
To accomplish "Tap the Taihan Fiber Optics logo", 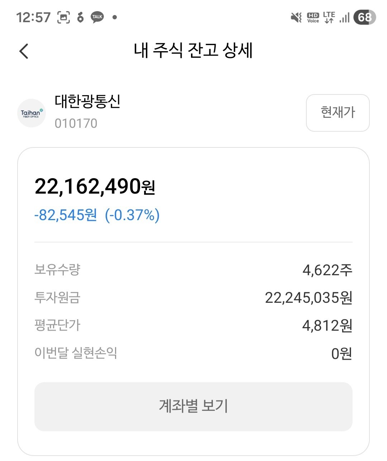I will (x=32, y=113).
